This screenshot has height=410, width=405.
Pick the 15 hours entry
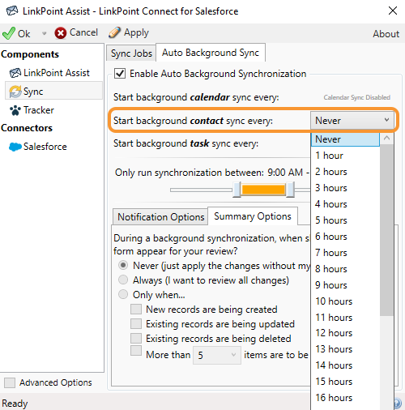click(x=345, y=382)
